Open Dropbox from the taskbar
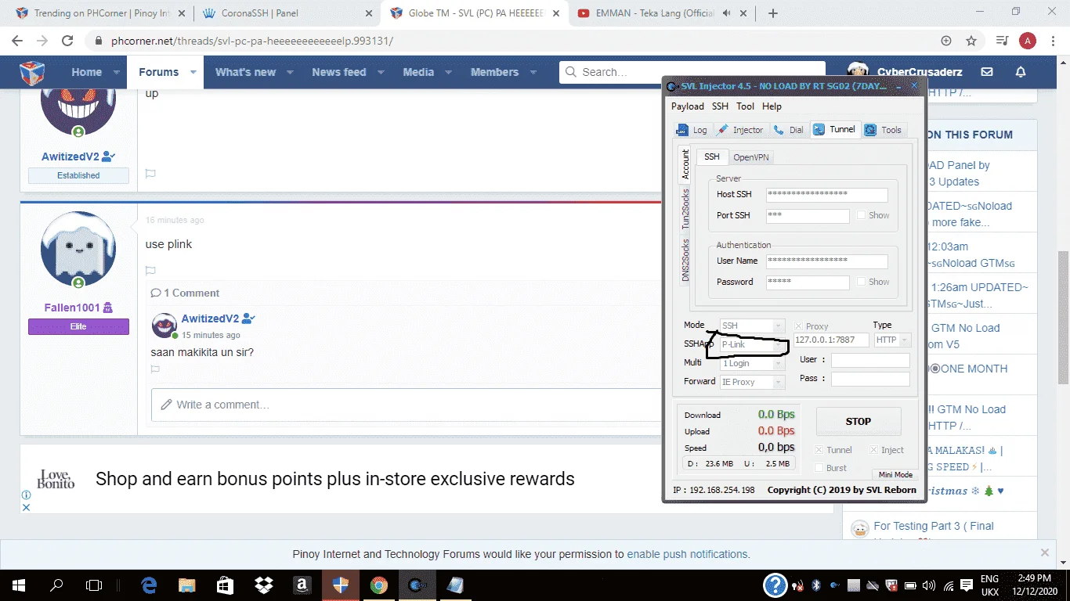The image size is (1070, 601). [x=263, y=585]
